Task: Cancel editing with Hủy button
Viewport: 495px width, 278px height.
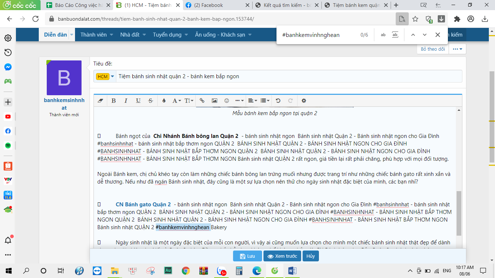Action: pyautogui.click(x=311, y=256)
